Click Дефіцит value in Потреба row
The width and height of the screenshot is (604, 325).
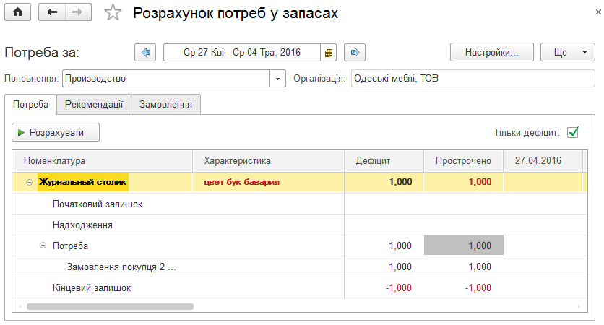400,246
